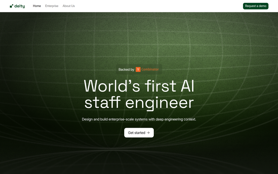Click the arrow icon inside Get started

coord(148,133)
